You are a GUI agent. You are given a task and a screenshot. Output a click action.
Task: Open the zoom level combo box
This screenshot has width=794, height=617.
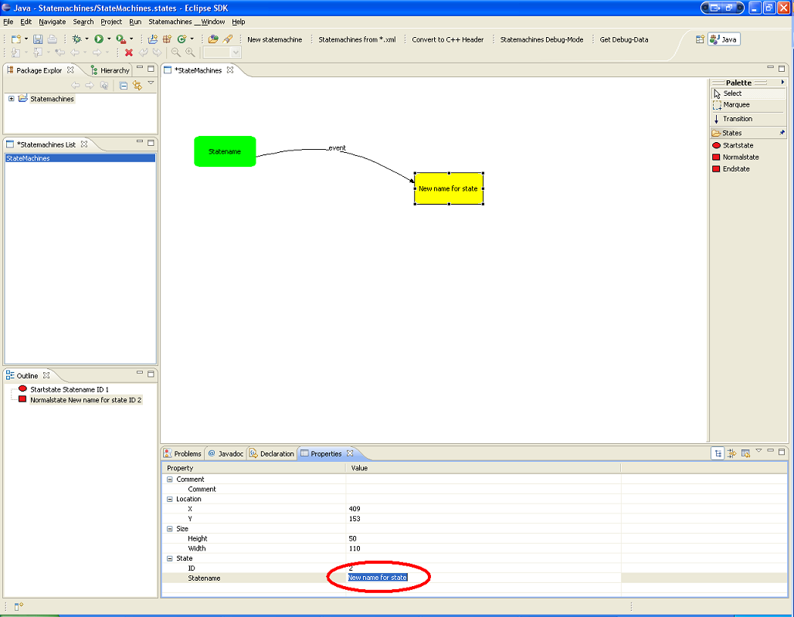[x=222, y=53]
